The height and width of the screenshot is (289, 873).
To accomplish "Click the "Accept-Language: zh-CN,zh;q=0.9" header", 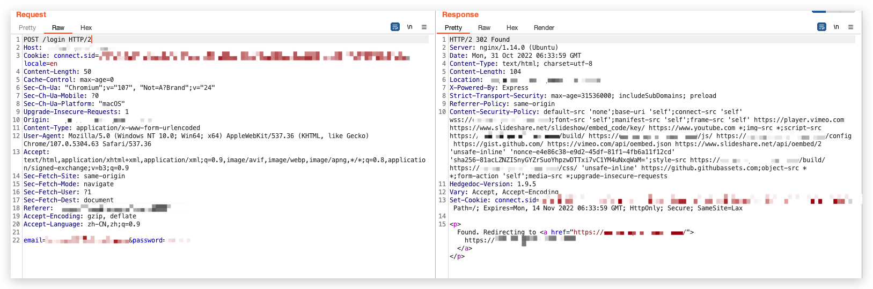I will coord(82,224).
